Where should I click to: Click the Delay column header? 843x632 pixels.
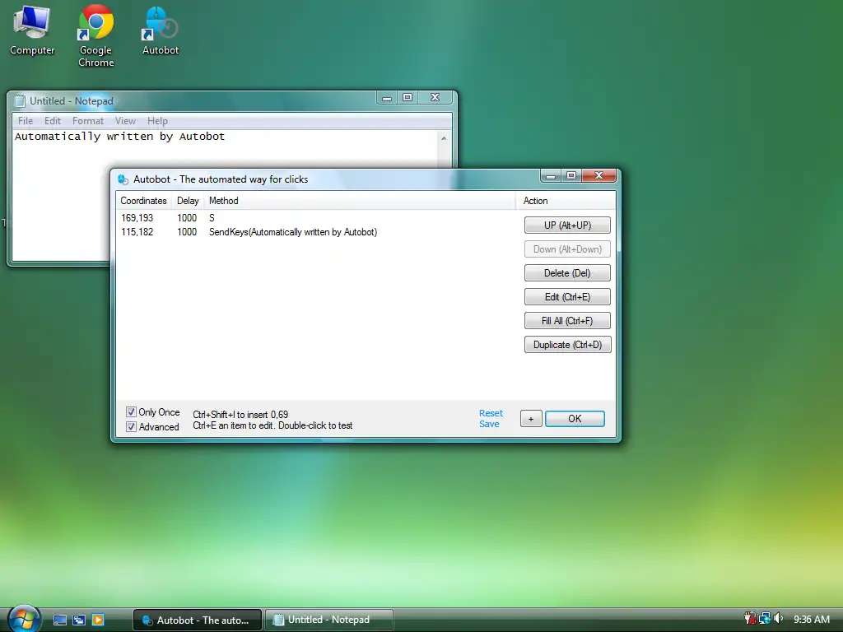(188, 201)
